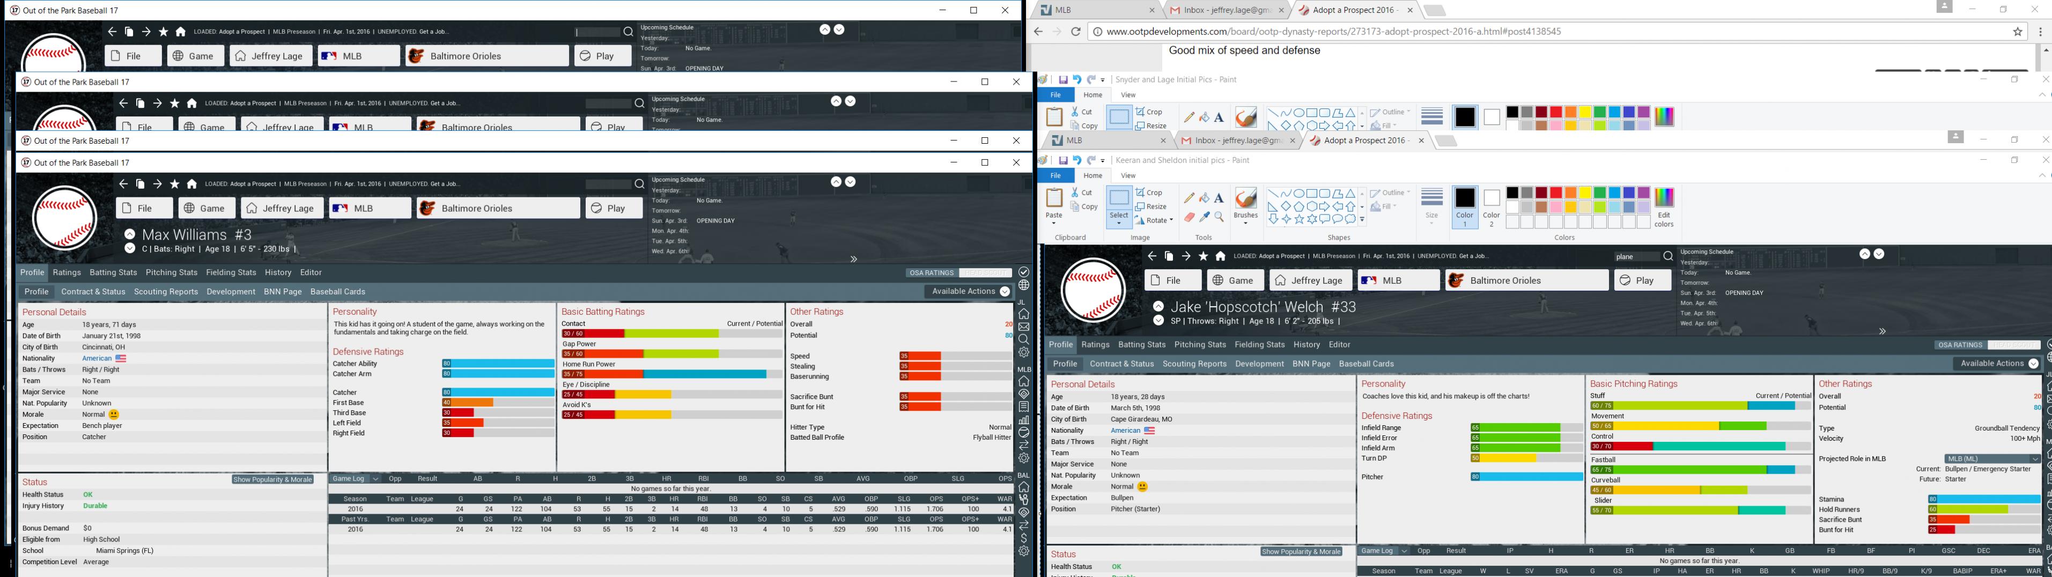Expand the Shapes gallery in Keeran and Sheldon Paint
The image size is (2052, 577).
(1362, 219)
